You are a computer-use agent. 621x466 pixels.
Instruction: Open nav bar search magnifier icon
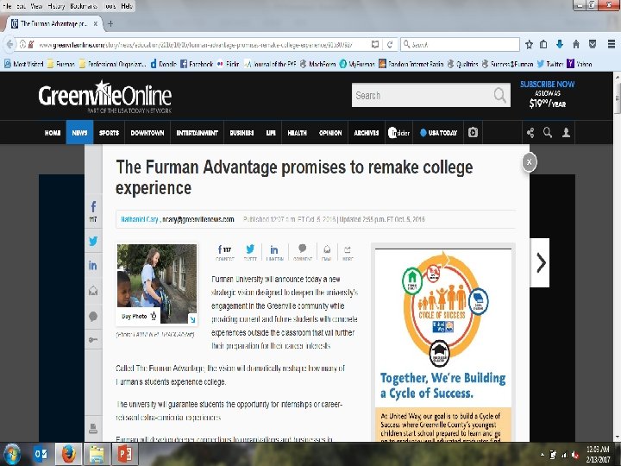pyautogui.click(x=548, y=133)
